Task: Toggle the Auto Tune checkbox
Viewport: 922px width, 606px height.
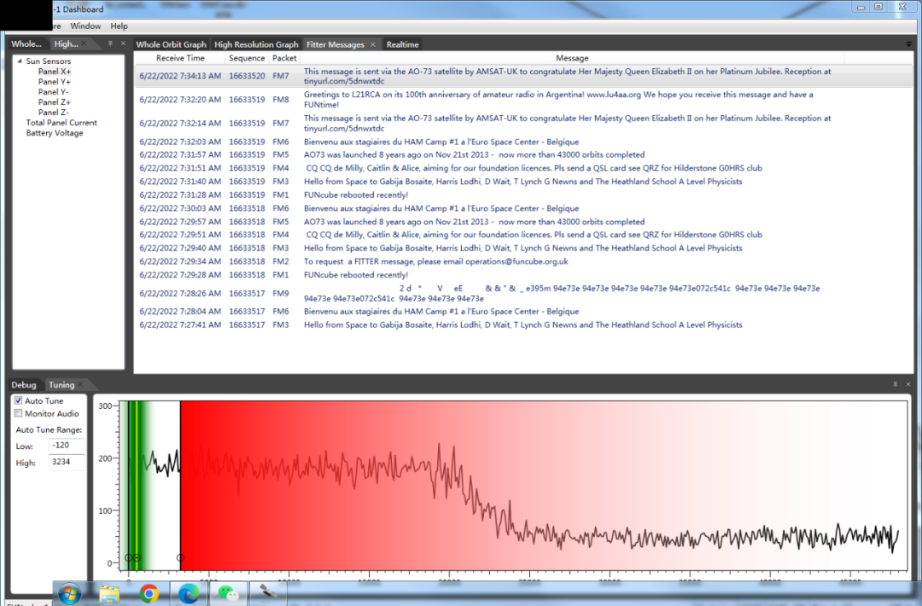Action: (18, 400)
